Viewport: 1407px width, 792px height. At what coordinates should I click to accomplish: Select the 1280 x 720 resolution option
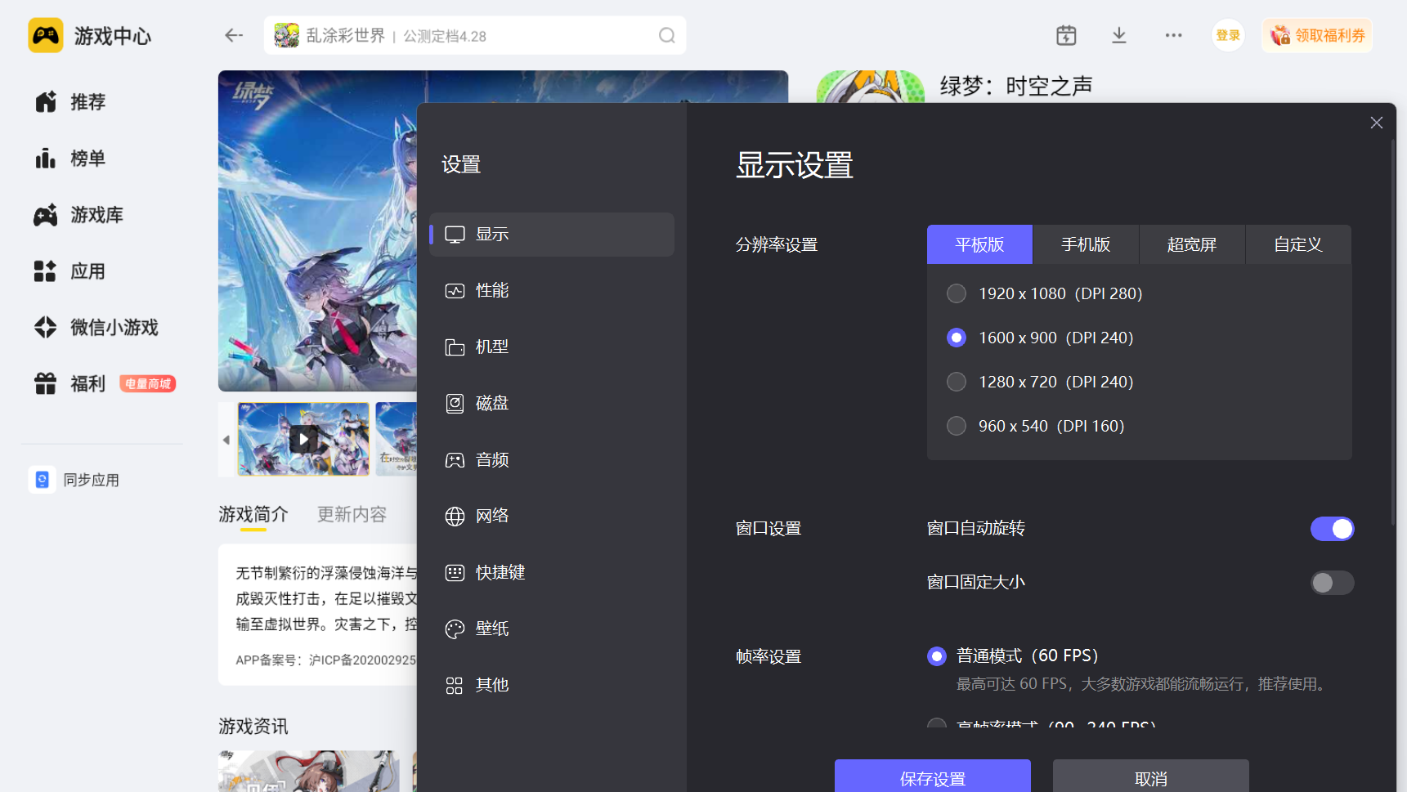pos(957,382)
